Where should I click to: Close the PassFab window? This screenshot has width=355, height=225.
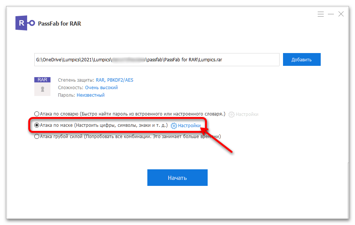341,14
